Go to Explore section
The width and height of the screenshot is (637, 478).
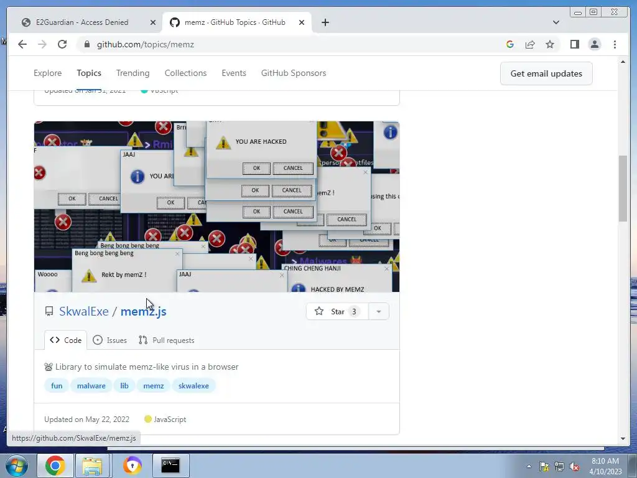pos(47,73)
